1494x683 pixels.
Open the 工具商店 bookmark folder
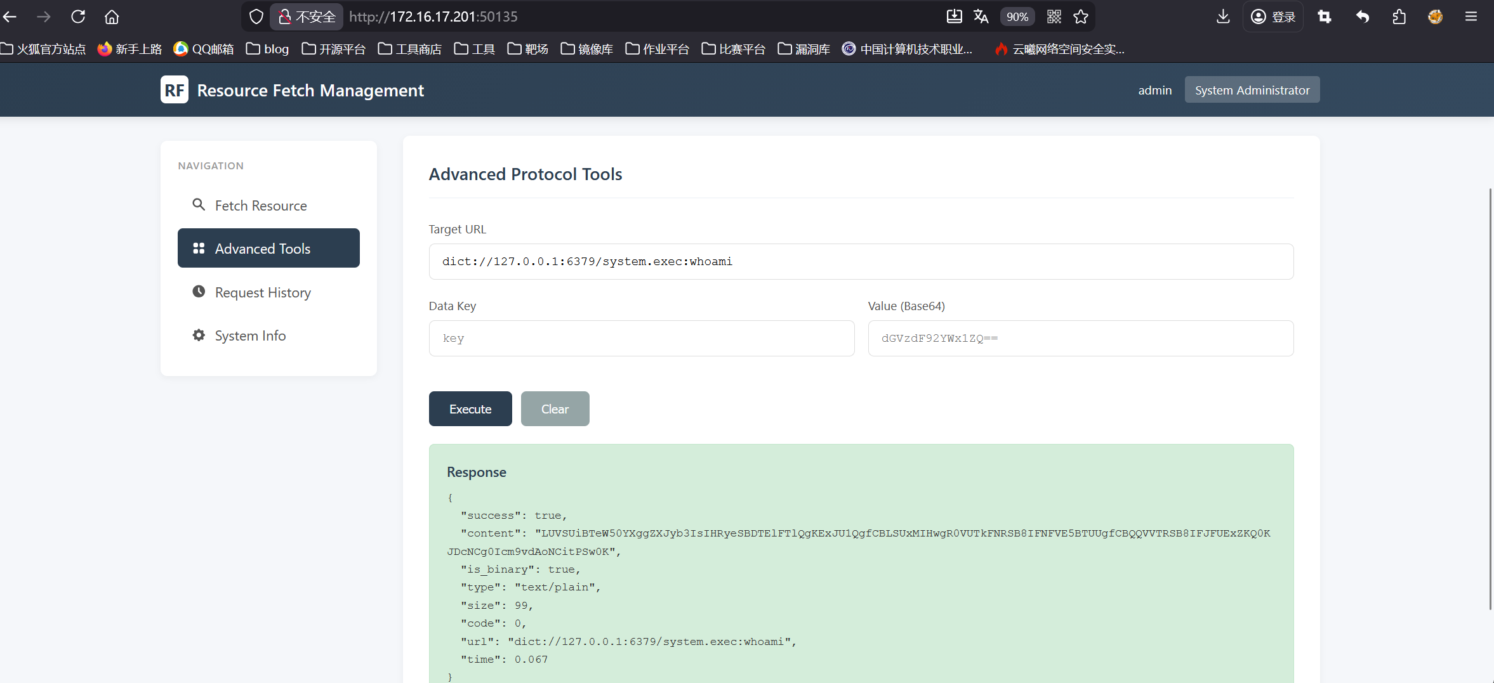click(410, 49)
